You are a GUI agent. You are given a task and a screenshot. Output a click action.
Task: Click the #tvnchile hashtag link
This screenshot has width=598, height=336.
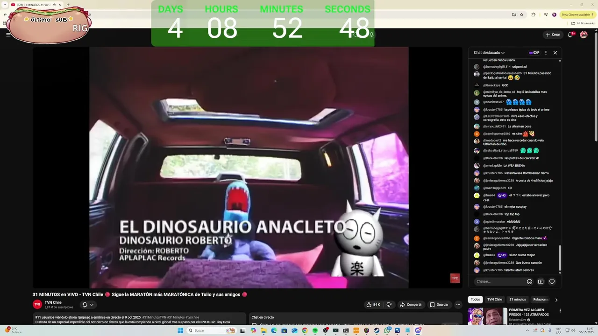[x=192, y=317]
